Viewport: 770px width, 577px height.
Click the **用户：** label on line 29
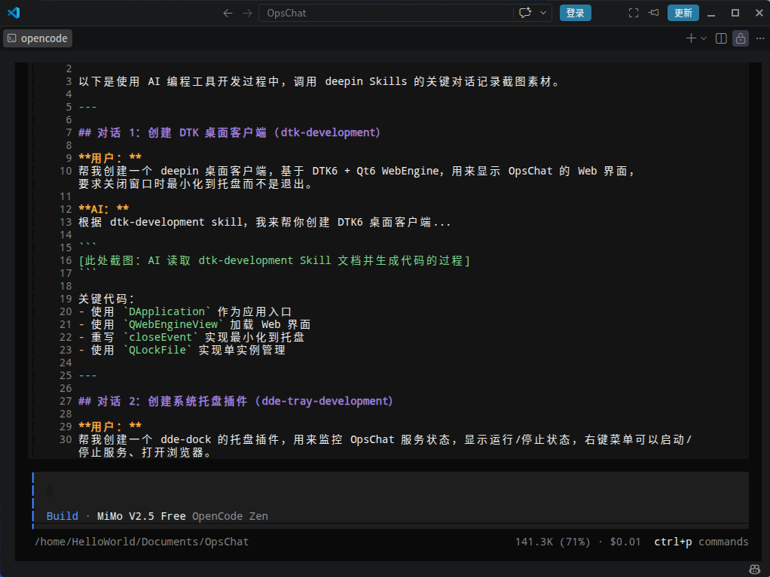point(110,427)
